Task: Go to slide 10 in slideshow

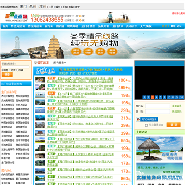Action: [x=181, y=97]
